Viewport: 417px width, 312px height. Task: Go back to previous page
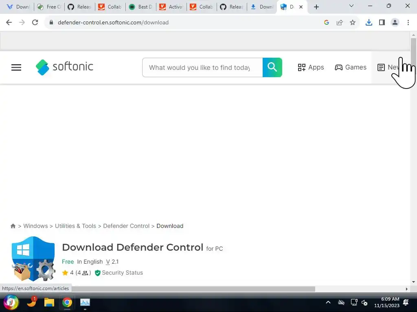pos(9,23)
